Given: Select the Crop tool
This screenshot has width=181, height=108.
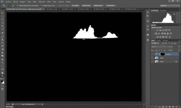Looking at the screenshot, I should pyautogui.click(x=2, y=26).
